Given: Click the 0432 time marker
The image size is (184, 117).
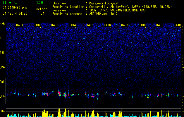Looking at the screenshot, I should (37, 25).
